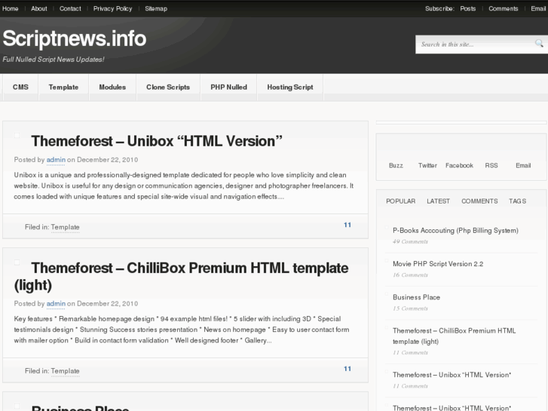Image resolution: width=548 pixels, height=411 pixels.
Task: Switch to the TAGS tab
Action: coord(517,201)
